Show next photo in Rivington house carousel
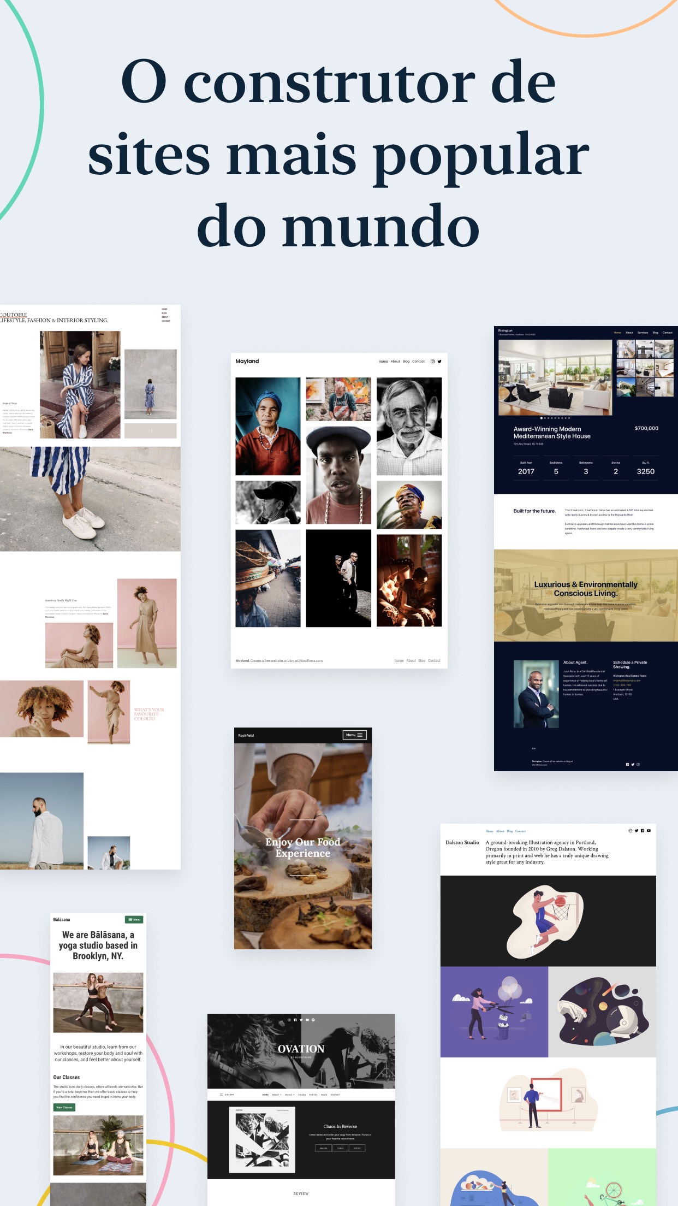 pos(607,378)
